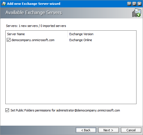
Task: Minimize the wizard window
Action: (x=134, y=4)
